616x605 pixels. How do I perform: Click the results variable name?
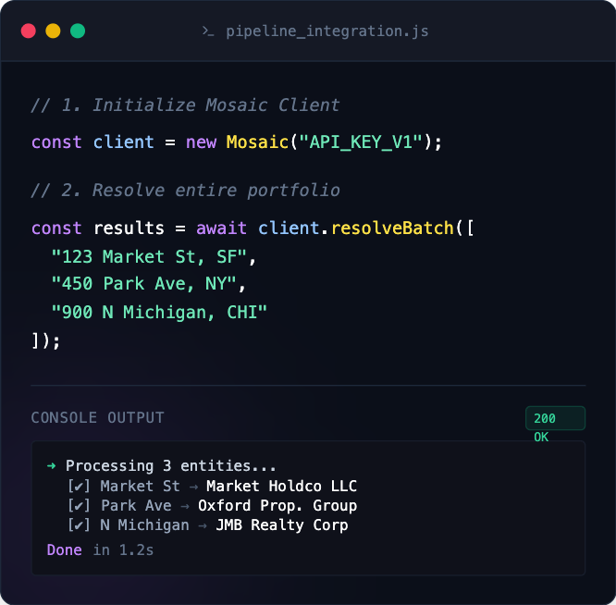(x=129, y=228)
